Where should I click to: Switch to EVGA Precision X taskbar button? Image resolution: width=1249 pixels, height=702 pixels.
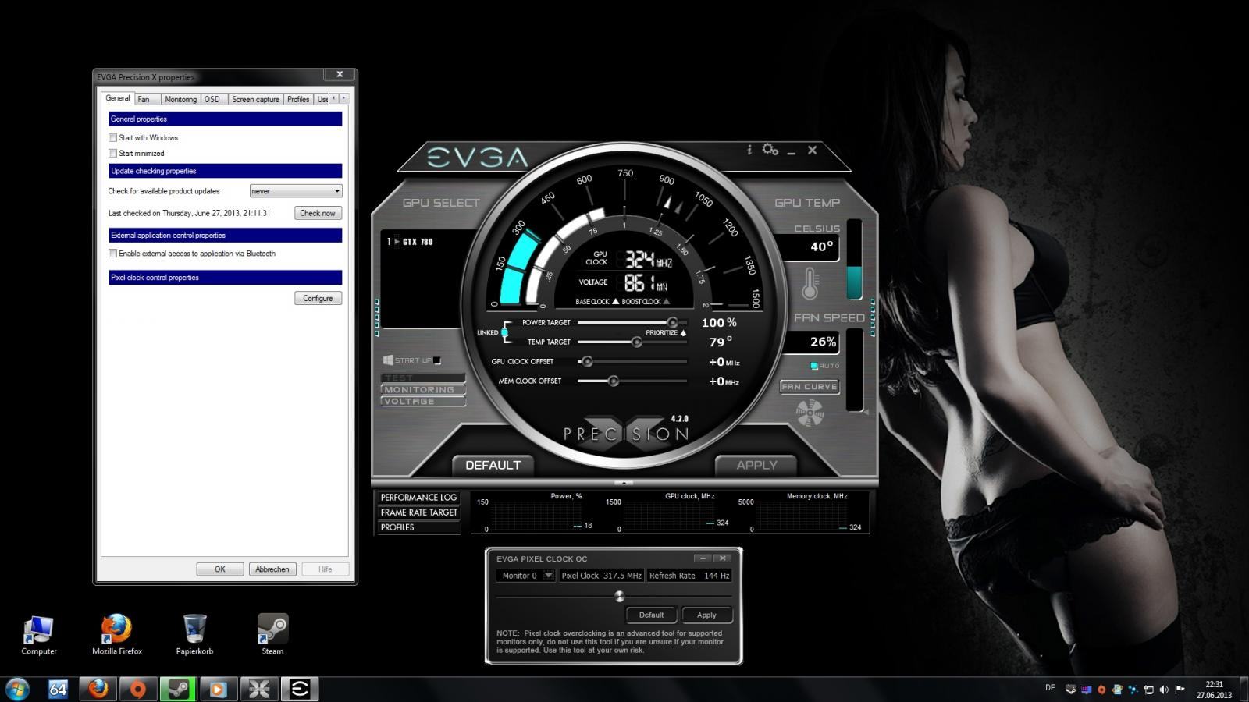(x=259, y=689)
